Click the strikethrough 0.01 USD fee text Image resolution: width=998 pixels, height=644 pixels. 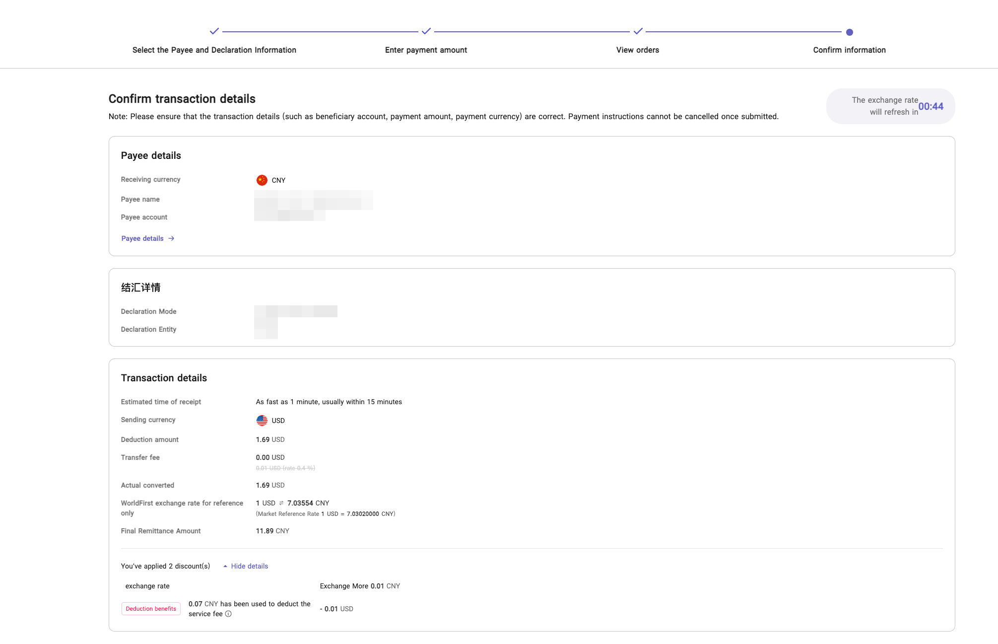[x=285, y=468]
